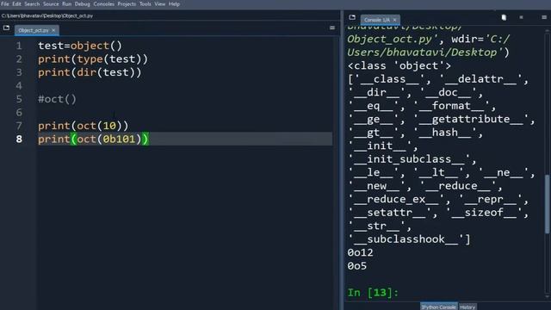
Task: Switch to the IPython Console bottom tab
Action: tap(438, 307)
